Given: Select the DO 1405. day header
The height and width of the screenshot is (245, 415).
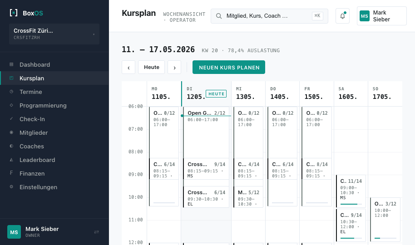Looking at the screenshot, I should coord(283,93).
